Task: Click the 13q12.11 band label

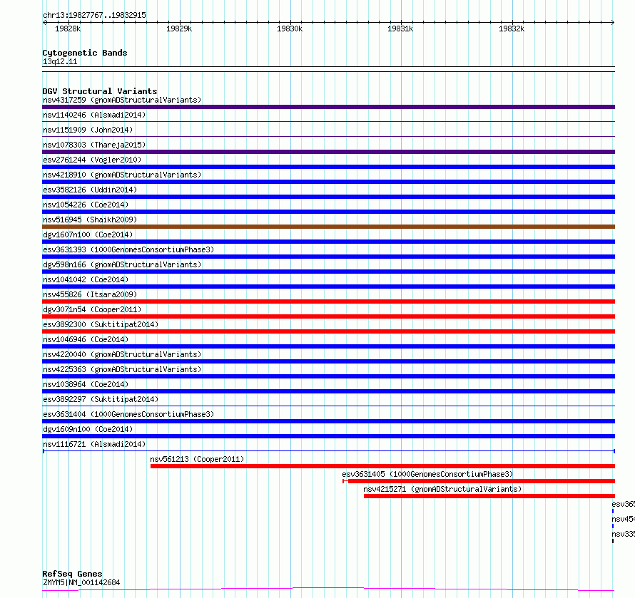Action: pyautogui.click(x=60, y=61)
